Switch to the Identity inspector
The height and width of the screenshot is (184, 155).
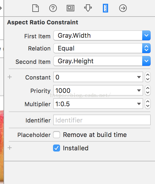coord(71,8)
